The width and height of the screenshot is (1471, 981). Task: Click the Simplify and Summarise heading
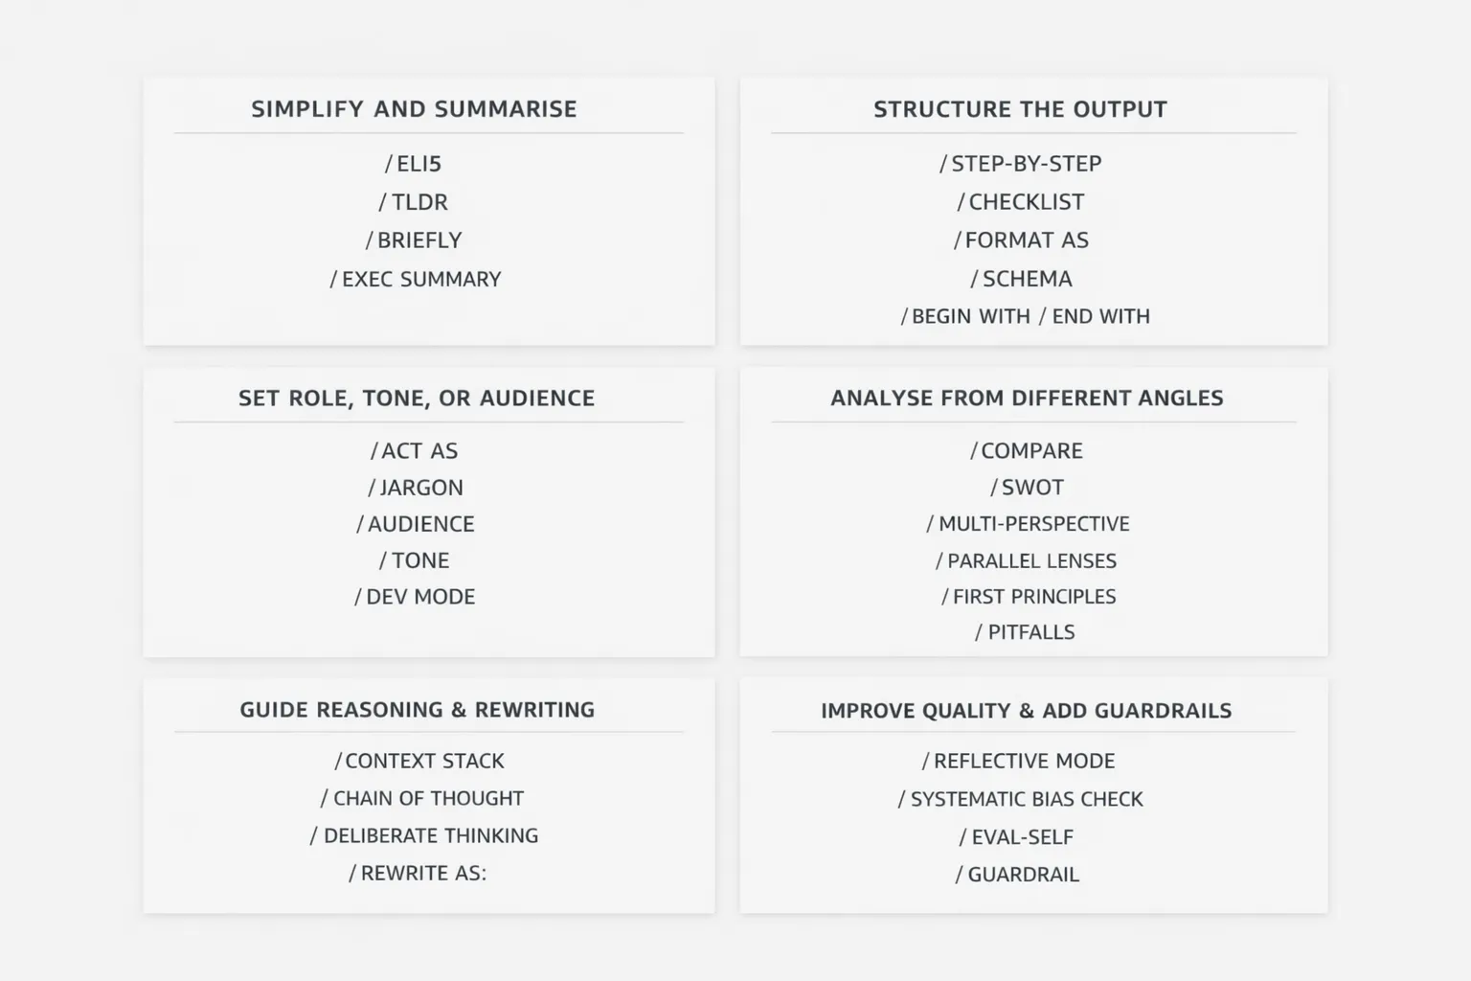pos(414,109)
